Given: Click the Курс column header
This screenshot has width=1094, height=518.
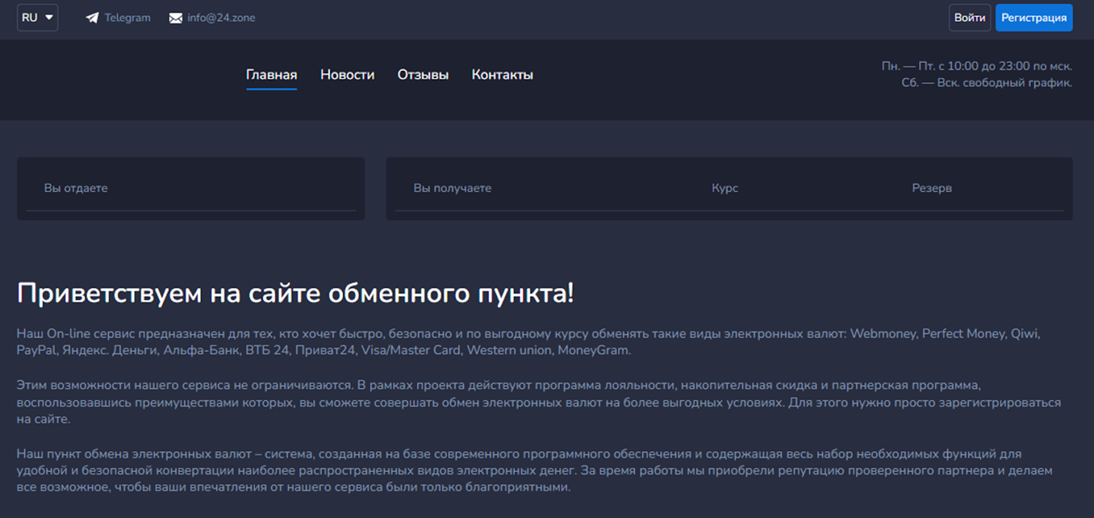Looking at the screenshot, I should tap(725, 188).
